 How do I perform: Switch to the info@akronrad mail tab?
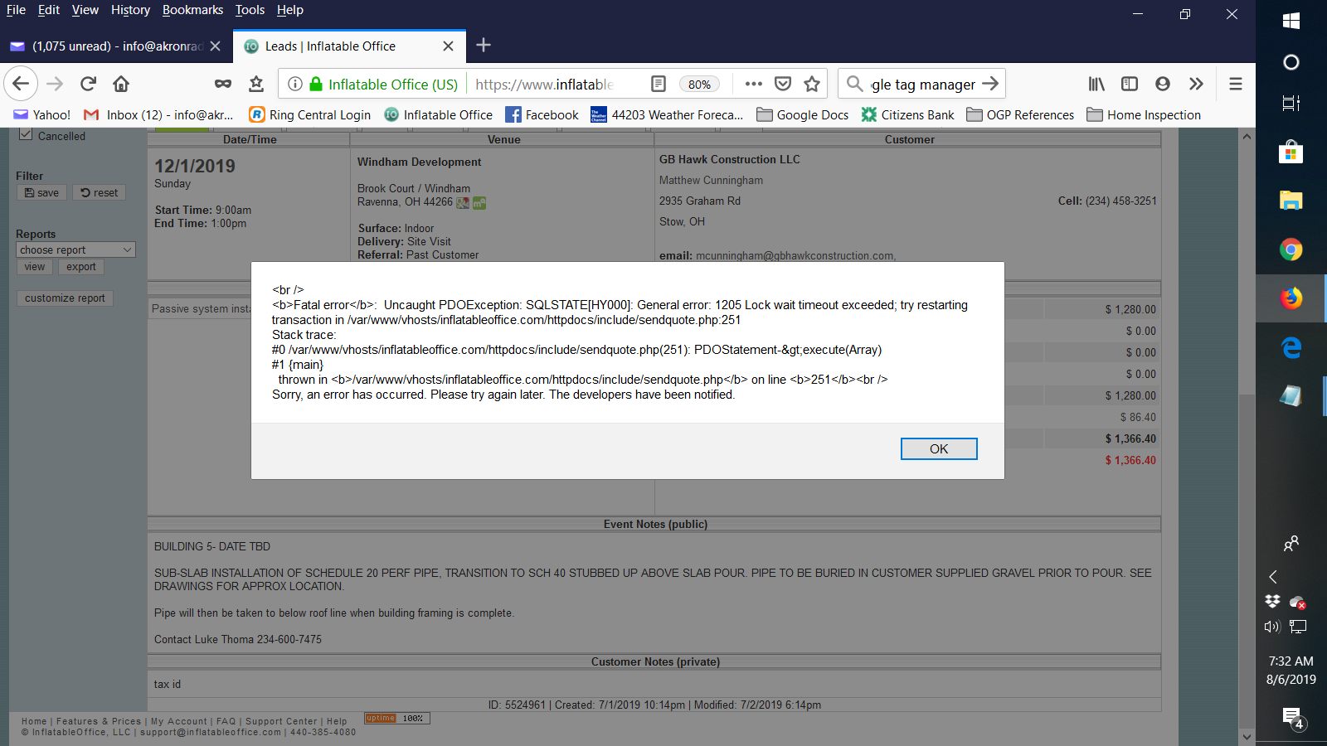(112, 46)
